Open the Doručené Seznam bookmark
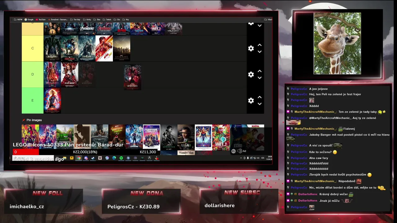The width and height of the screenshot is (397, 223). point(58,20)
